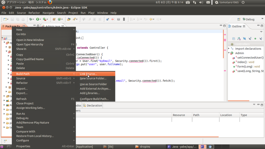Expand import declarations in Outline
Screen dimensions: 265x149
[229, 49]
